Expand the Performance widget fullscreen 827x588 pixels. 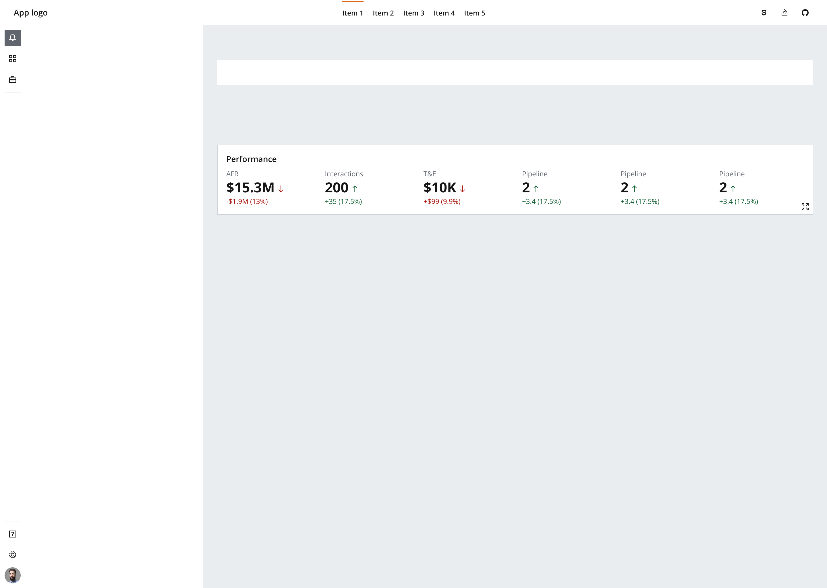pyautogui.click(x=805, y=206)
